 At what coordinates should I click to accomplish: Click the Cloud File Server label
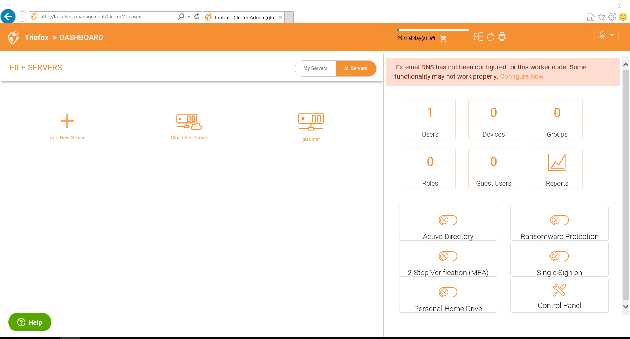(189, 138)
